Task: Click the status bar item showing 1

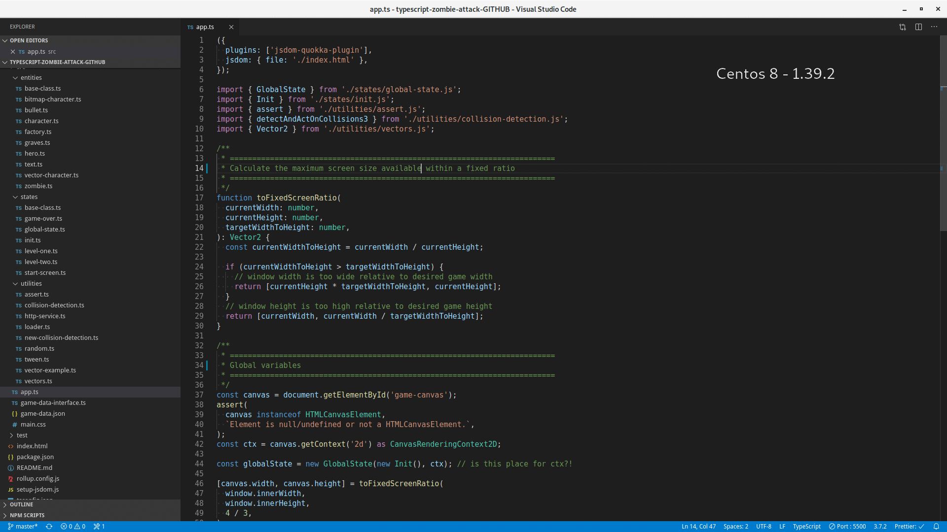Action: (99, 527)
